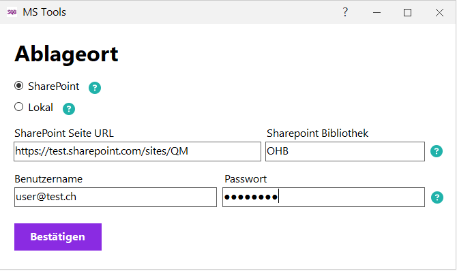Click the Ablageort heading

click(x=66, y=54)
